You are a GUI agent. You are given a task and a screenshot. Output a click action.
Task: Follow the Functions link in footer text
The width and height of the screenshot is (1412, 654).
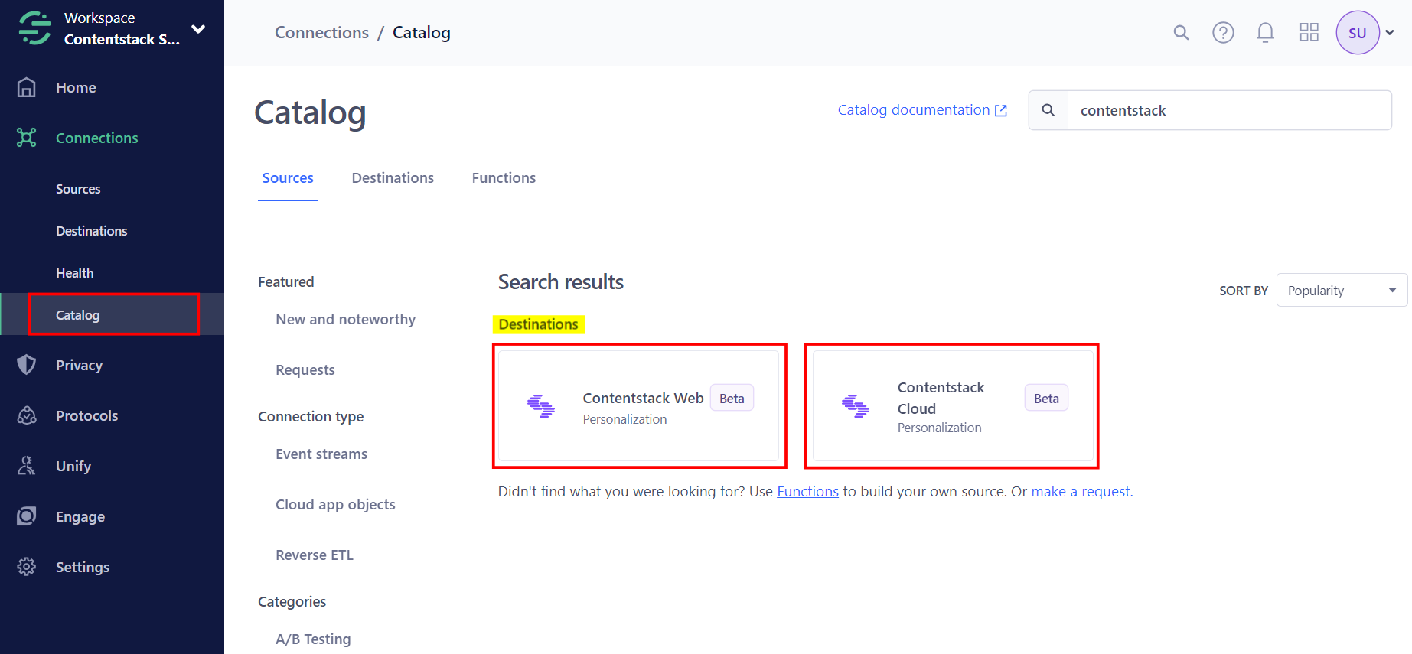tap(807, 492)
